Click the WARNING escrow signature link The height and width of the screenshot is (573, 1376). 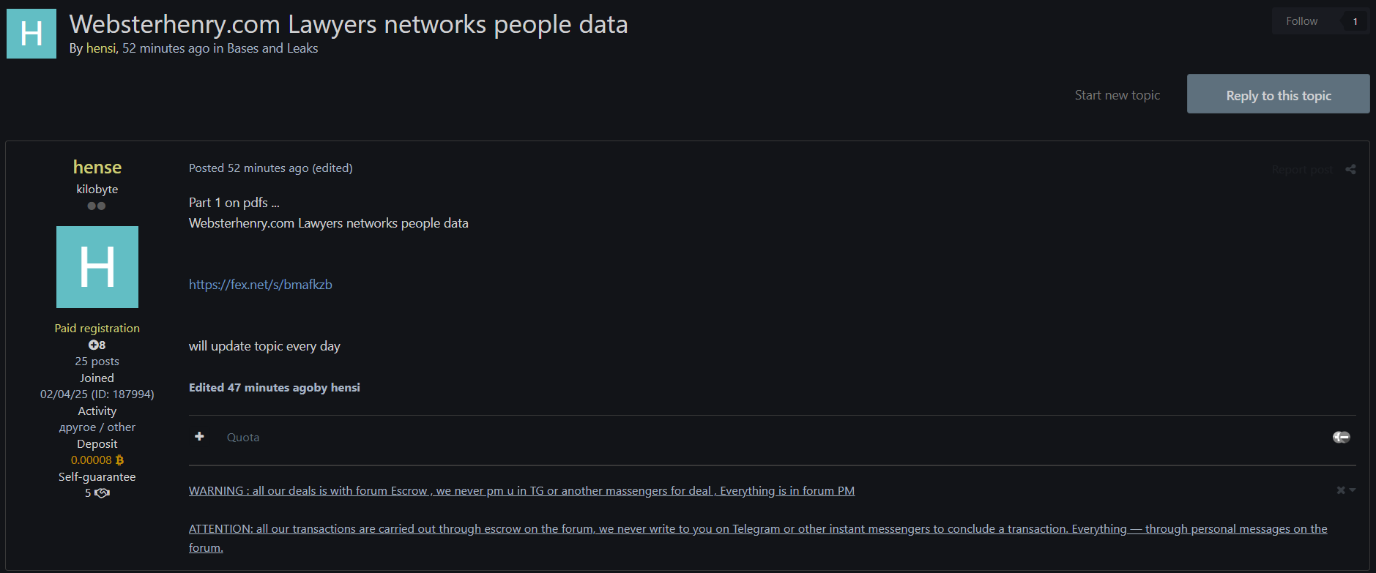pyautogui.click(x=521, y=490)
